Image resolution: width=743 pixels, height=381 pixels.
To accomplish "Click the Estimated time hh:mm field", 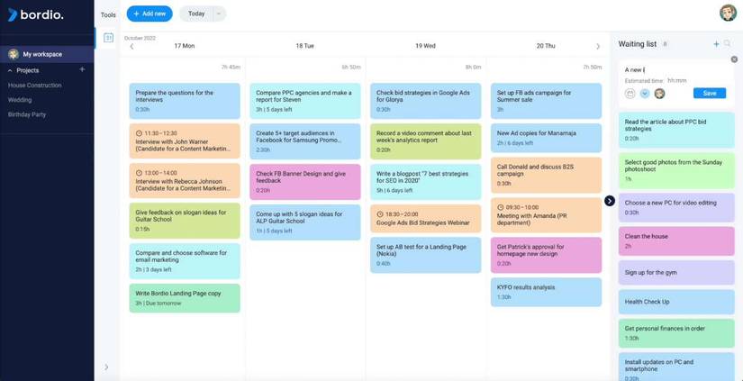I will pyautogui.click(x=677, y=80).
